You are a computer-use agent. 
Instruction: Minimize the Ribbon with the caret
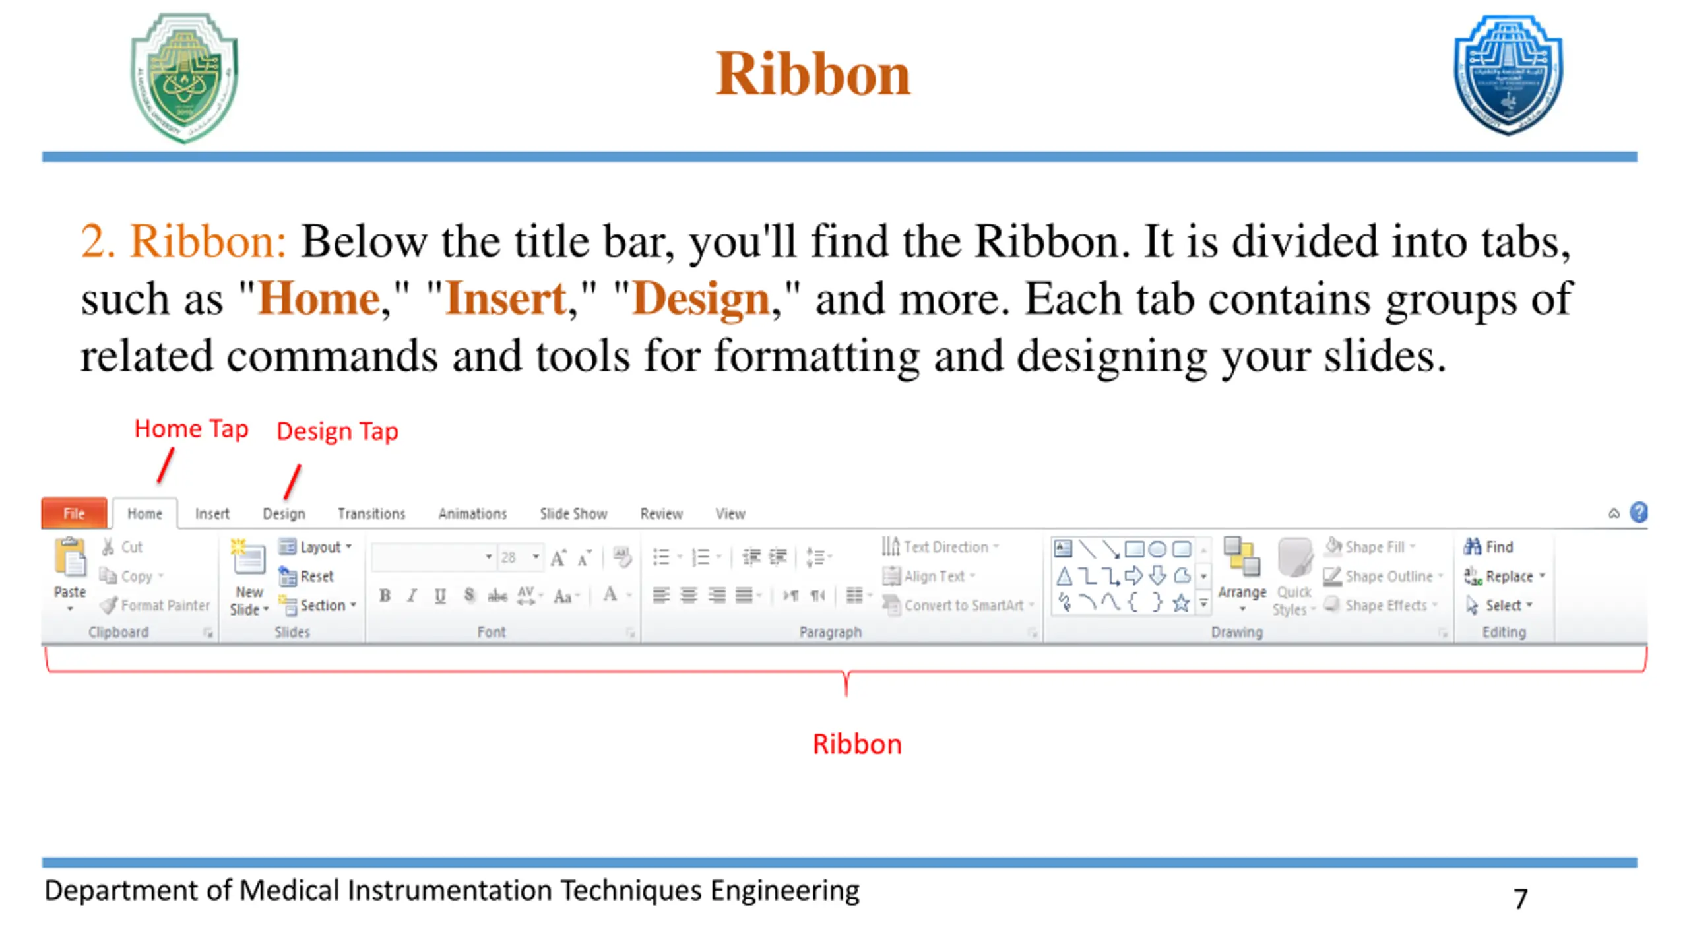(x=1614, y=513)
